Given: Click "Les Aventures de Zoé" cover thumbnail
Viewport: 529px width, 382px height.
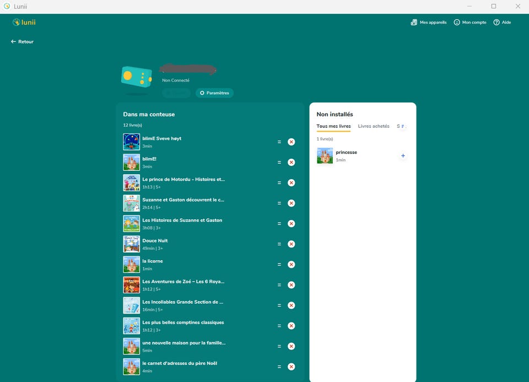Looking at the screenshot, I should (x=132, y=285).
